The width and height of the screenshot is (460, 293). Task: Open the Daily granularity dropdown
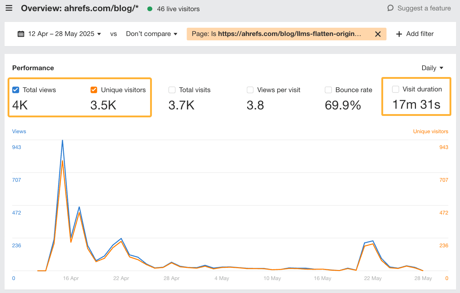[x=432, y=68]
